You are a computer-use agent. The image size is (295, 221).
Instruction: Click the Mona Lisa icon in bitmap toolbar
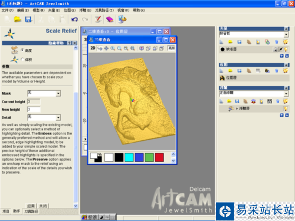267,71
